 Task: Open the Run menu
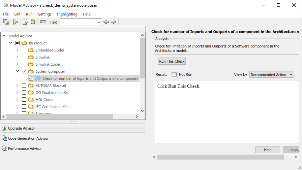[x=29, y=14]
